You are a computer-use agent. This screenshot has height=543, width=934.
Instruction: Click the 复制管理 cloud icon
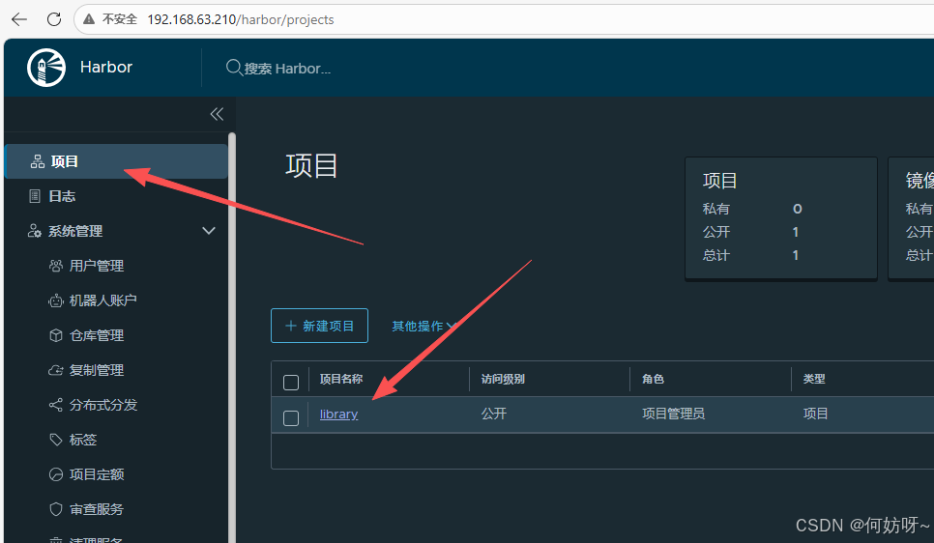click(x=55, y=370)
